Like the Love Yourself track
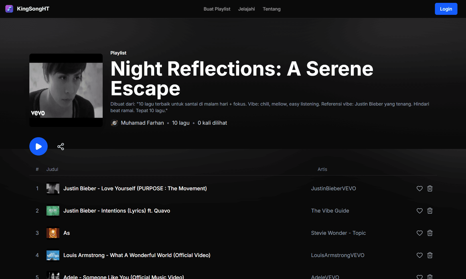The image size is (466, 279). (420, 189)
